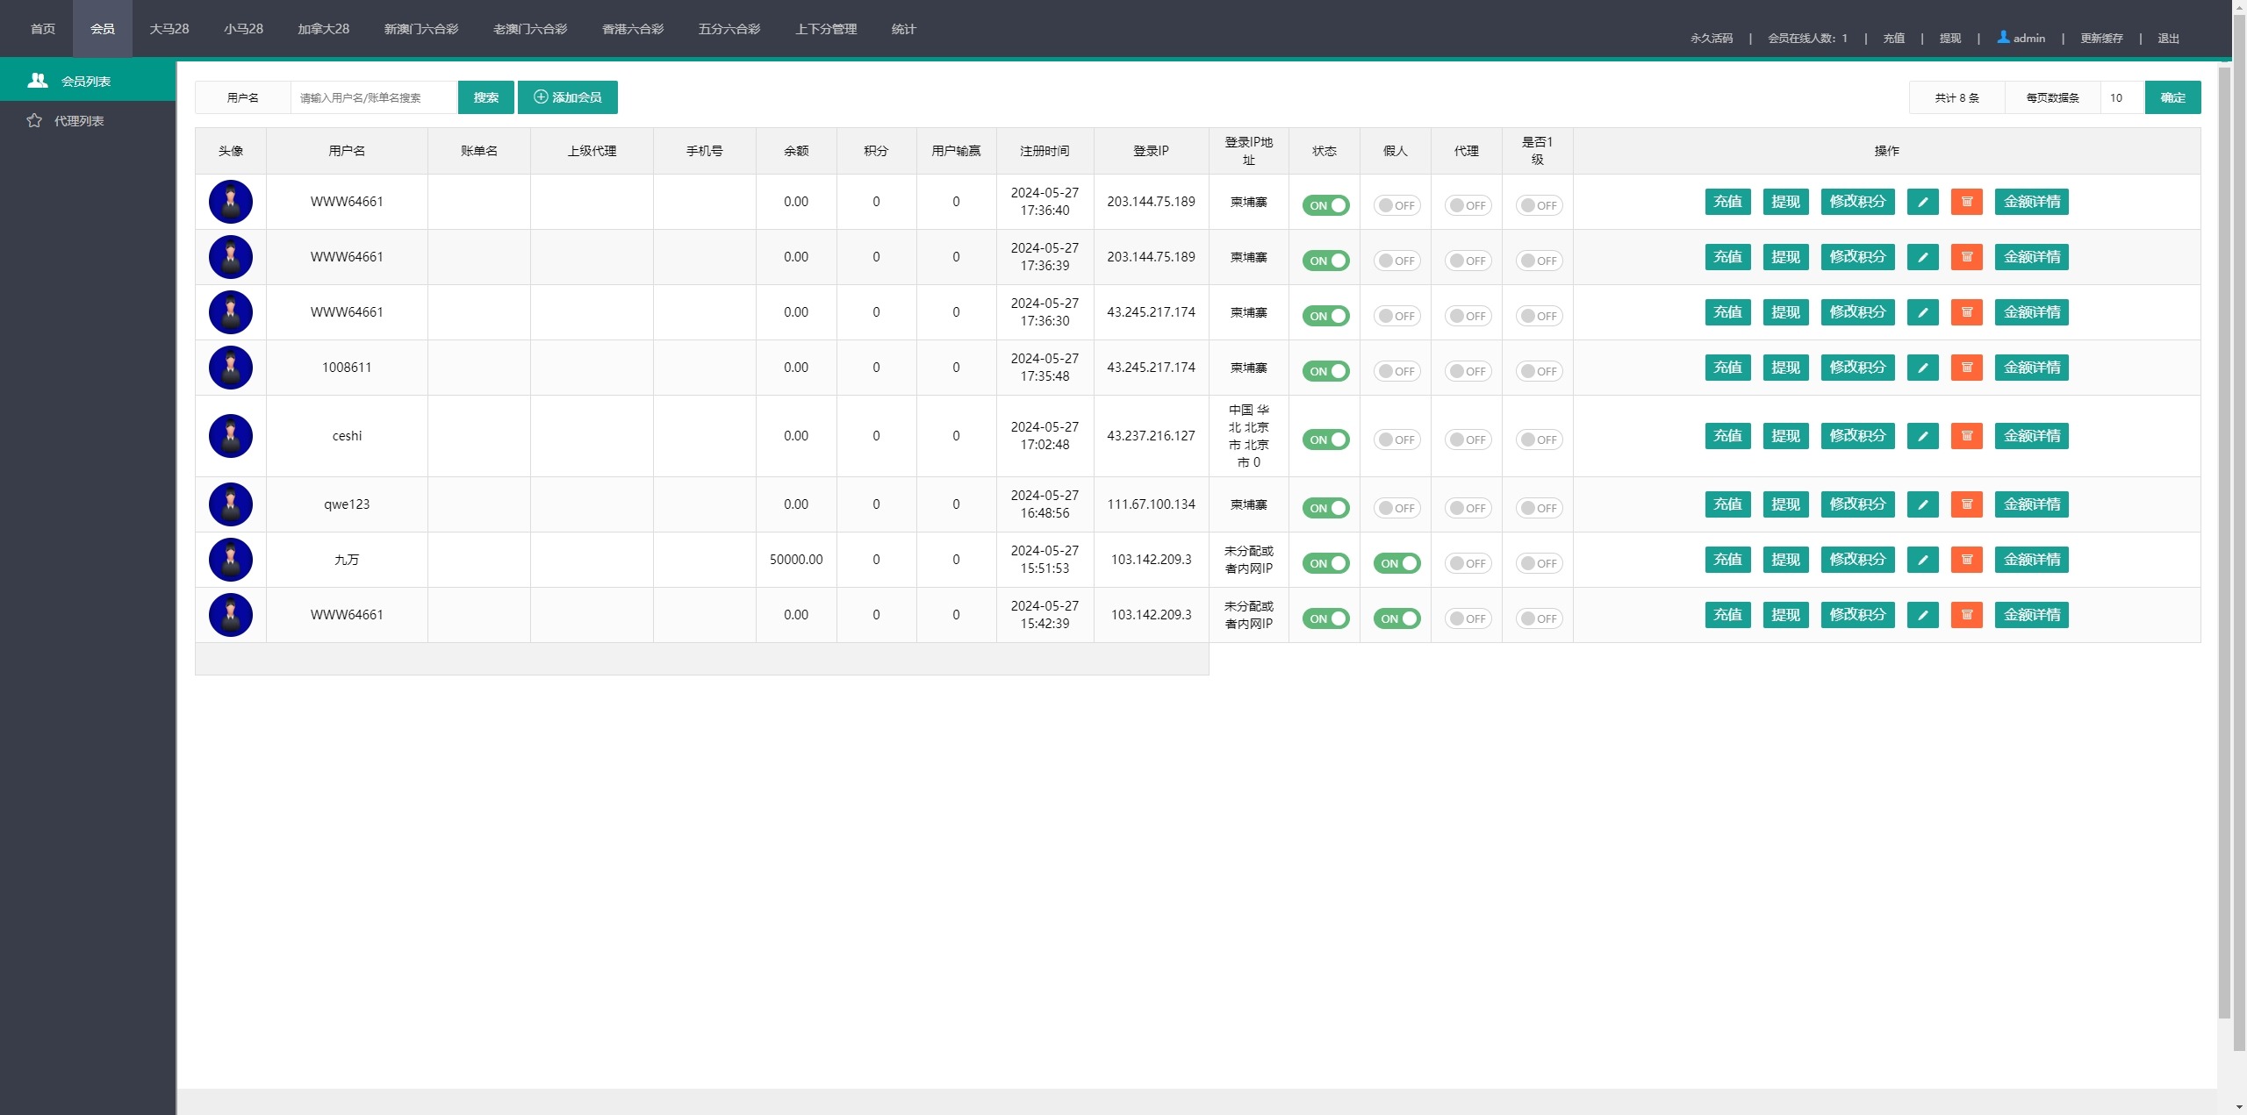
Task: Click the admin user icon in header
Action: click(x=2003, y=37)
